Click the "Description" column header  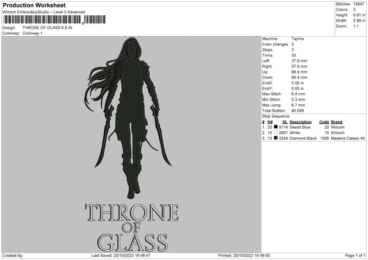(x=301, y=122)
